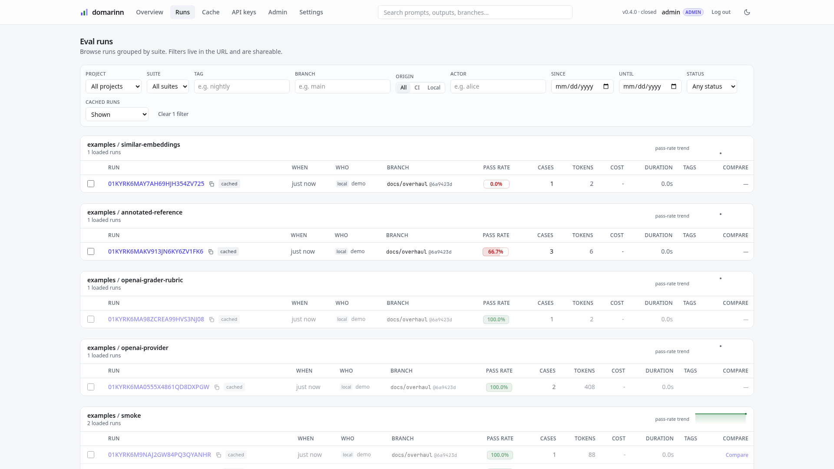Viewport: 834px width, 469px height.
Task: Open the Cached runs Shown dropdown
Action: tap(117, 114)
